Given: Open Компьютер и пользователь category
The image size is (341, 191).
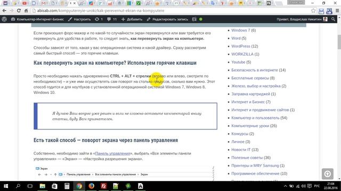Looking at the screenshot, I should (x=255, y=118).
